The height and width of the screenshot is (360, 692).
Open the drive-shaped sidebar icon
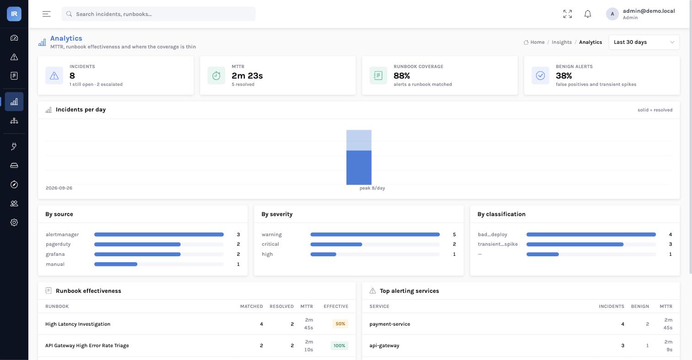pos(14,165)
